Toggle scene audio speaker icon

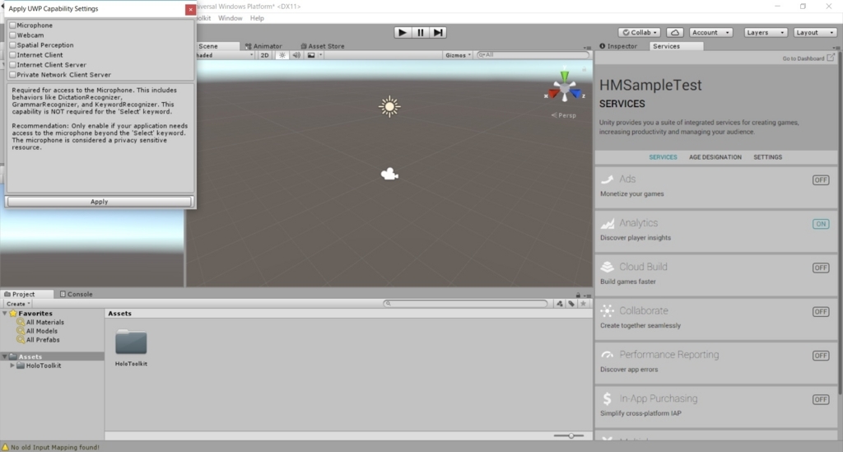pos(296,55)
